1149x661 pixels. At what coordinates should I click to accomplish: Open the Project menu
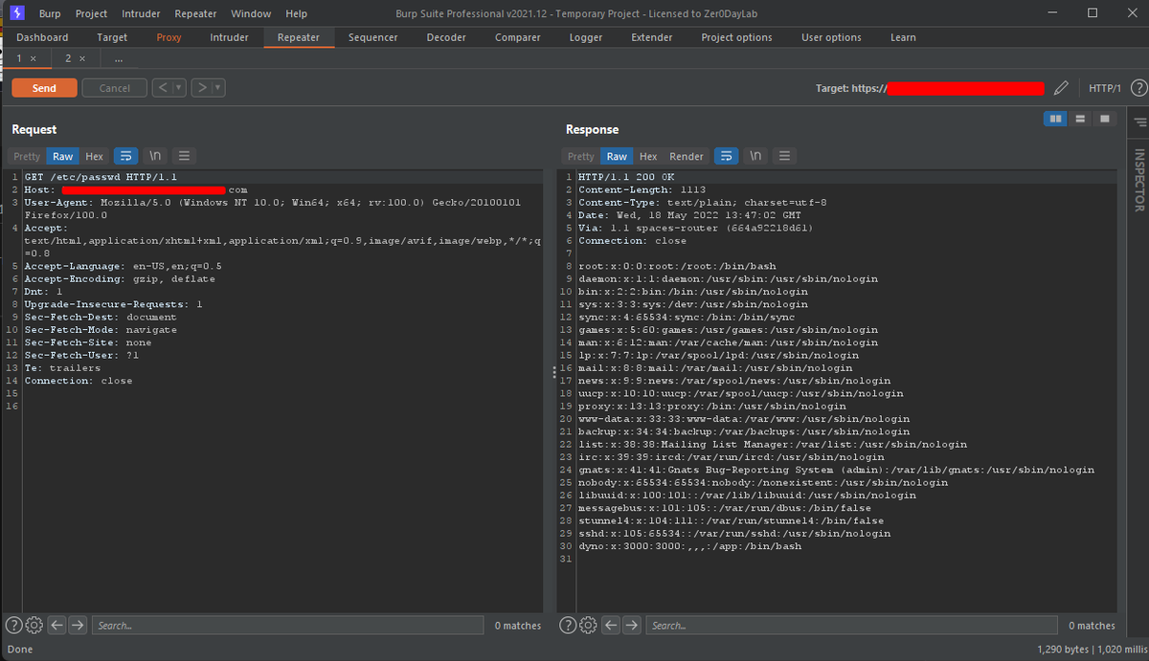click(x=91, y=13)
